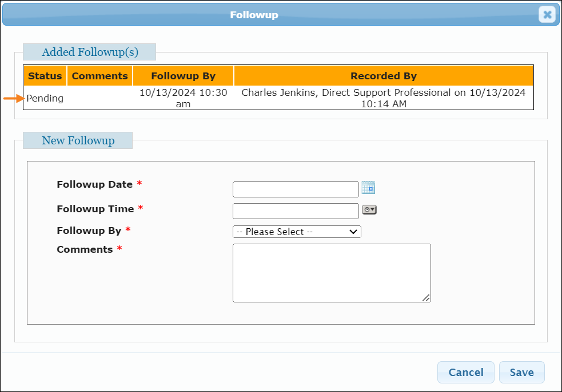Click inside the Comments text area
Screen dimensions: 562x392
pyautogui.click(x=331, y=272)
